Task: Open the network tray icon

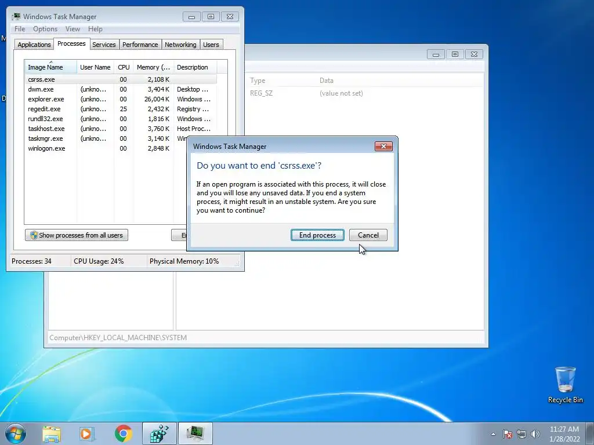Action: (x=521, y=434)
